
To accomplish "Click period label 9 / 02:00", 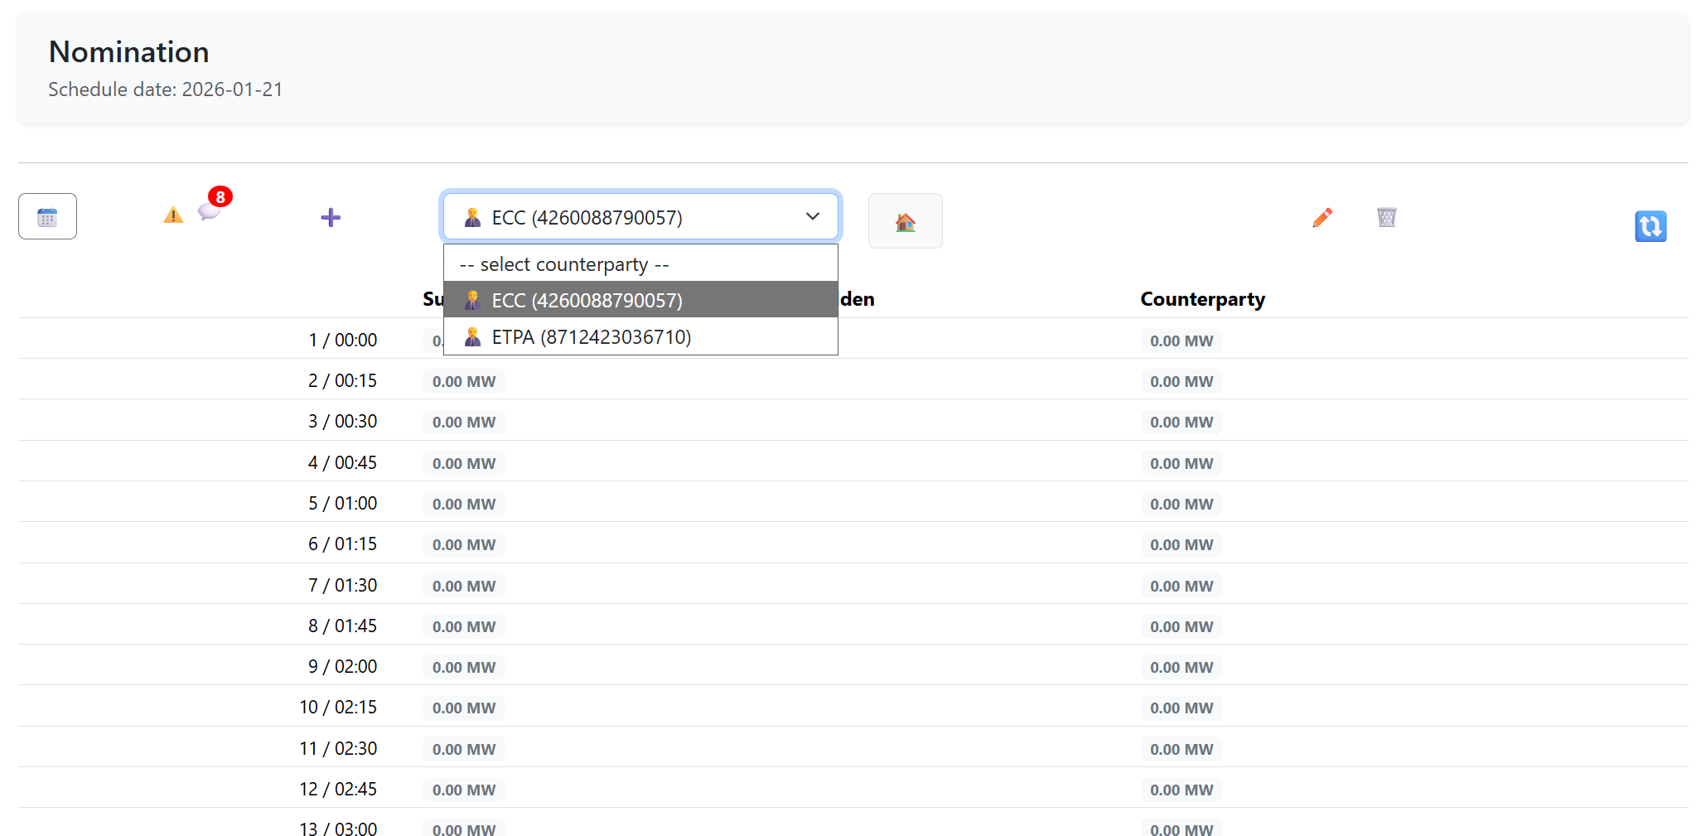I will pyautogui.click(x=342, y=666).
